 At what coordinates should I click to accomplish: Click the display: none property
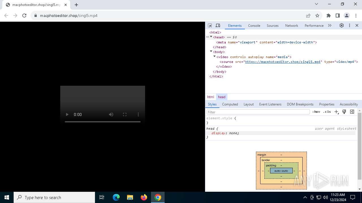[225, 133]
